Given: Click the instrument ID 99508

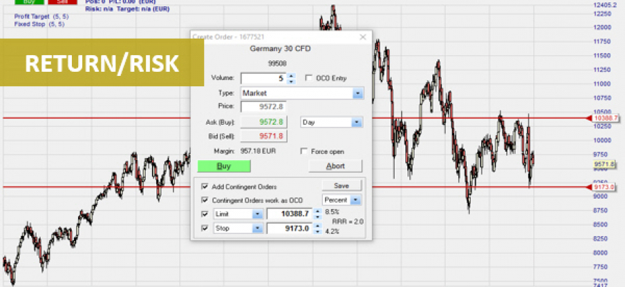Looking at the screenshot, I should (x=277, y=63).
